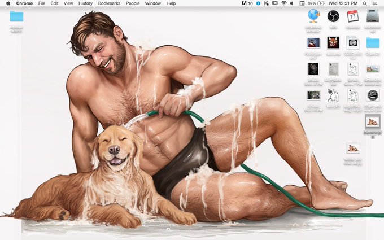Open the Chrome application menu

(x=24, y=3)
